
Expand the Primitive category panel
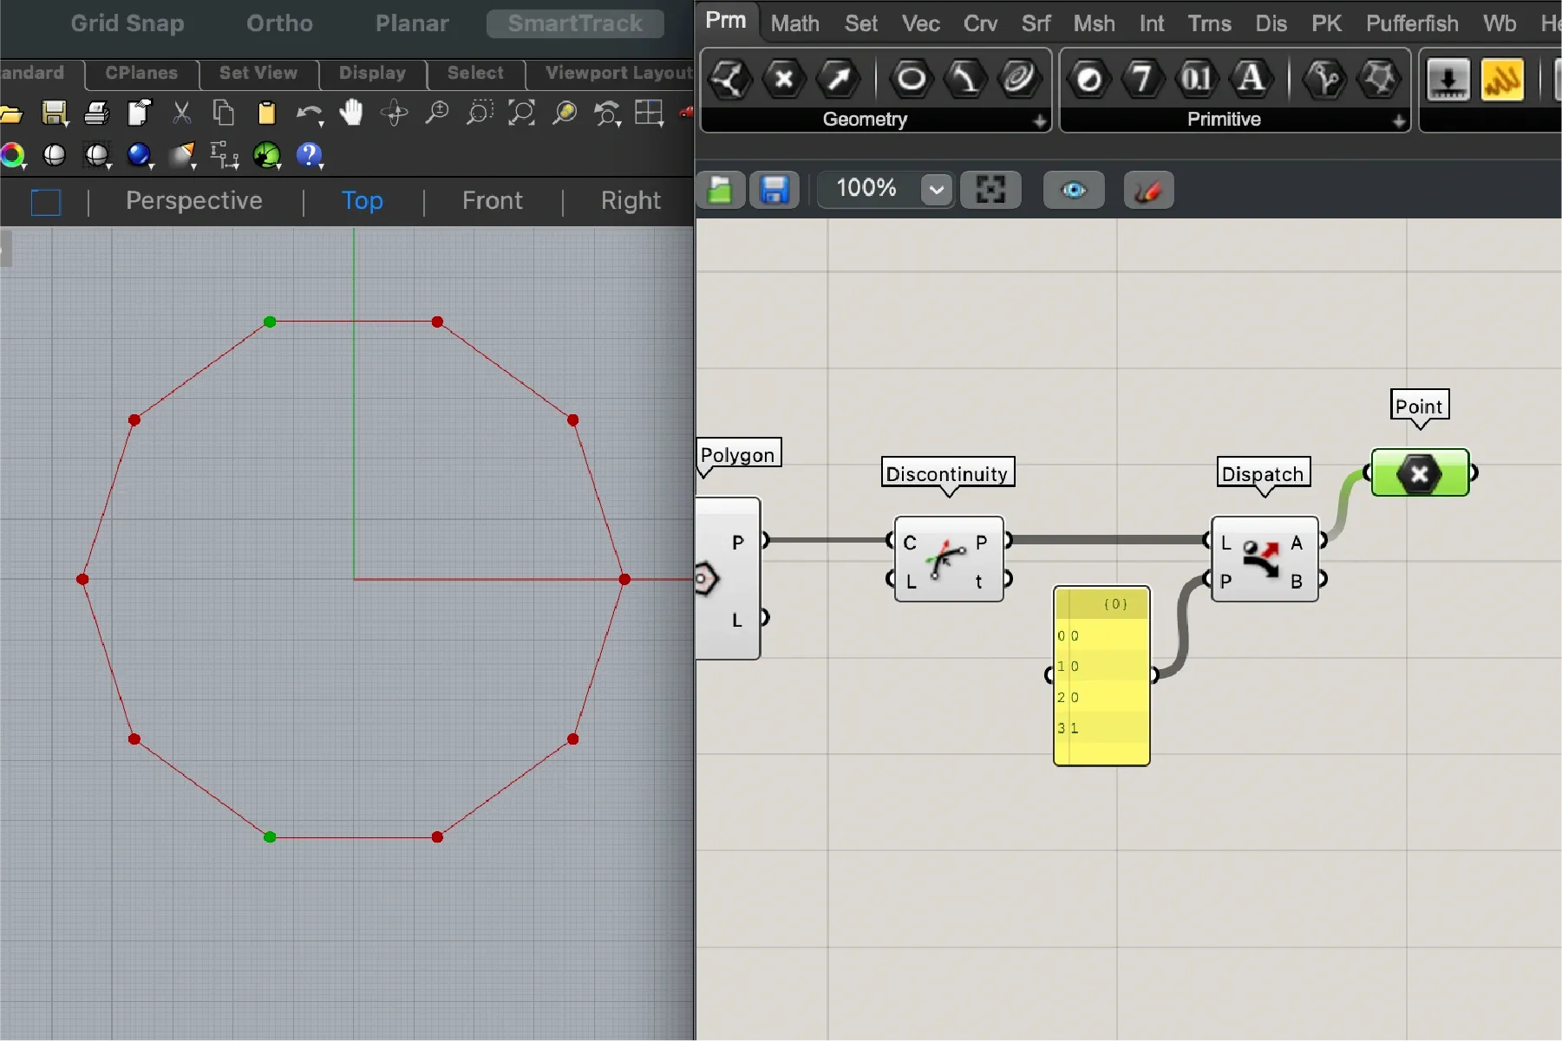pyautogui.click(x=1398, y=120)
